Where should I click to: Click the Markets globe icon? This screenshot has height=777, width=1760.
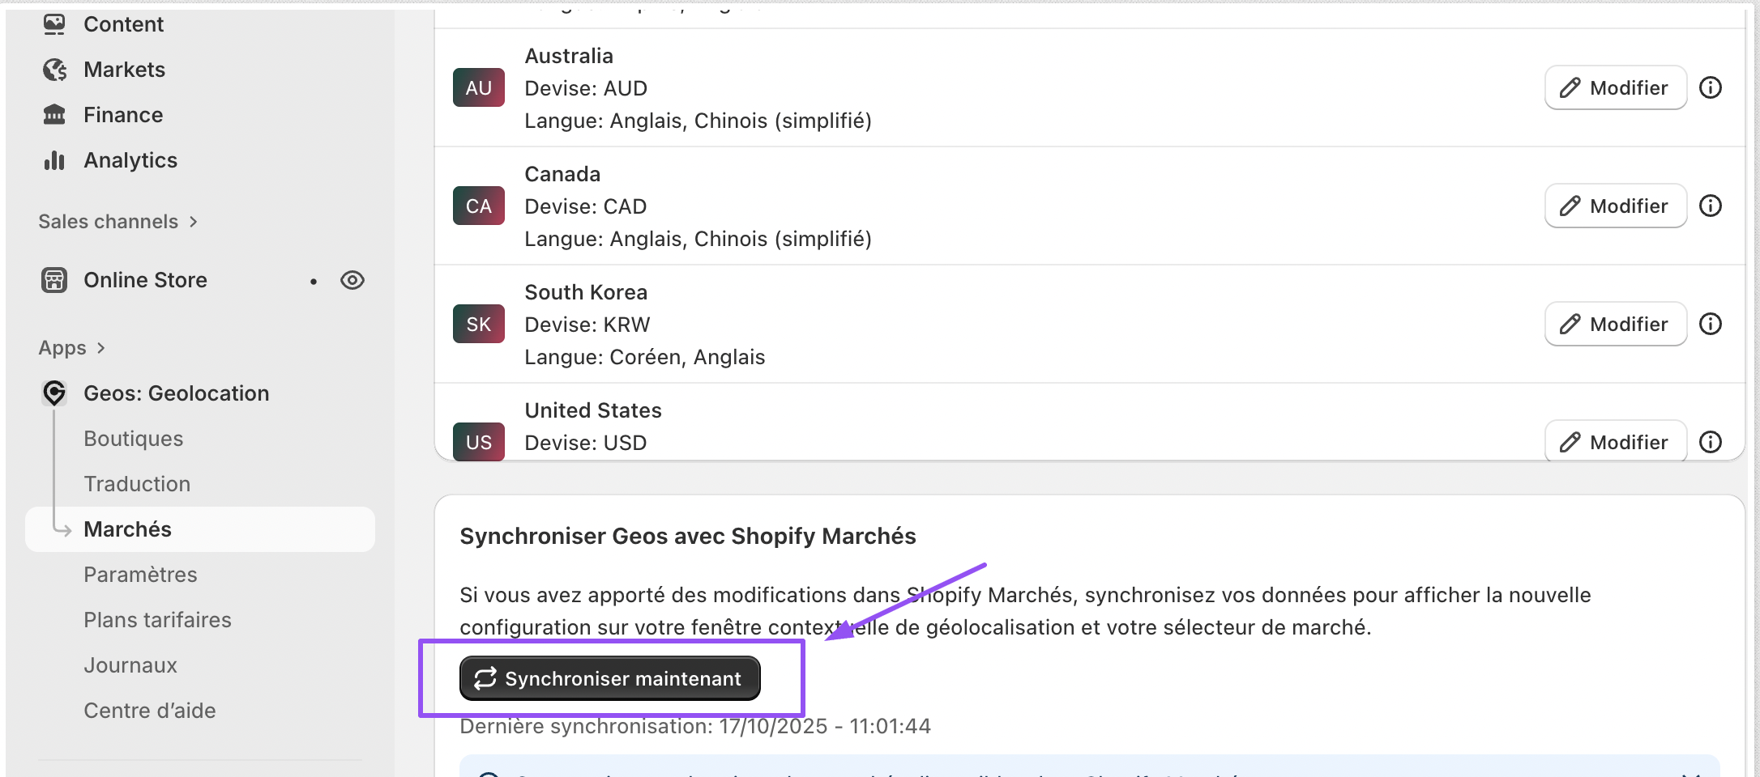coord(54,70)
